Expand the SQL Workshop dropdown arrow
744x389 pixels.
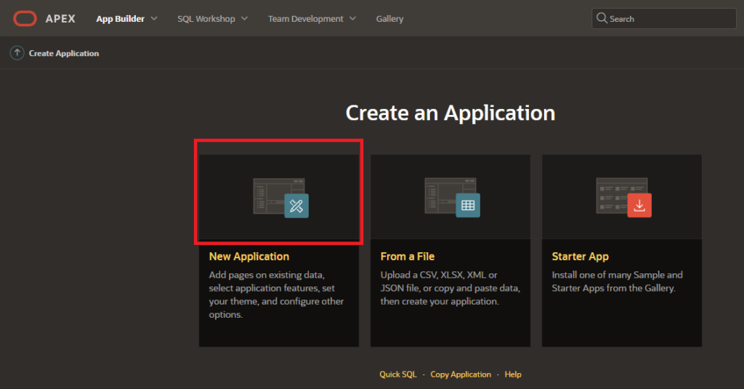click(244, 18)
